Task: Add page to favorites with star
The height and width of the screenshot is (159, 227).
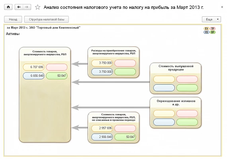Action: 38,7
